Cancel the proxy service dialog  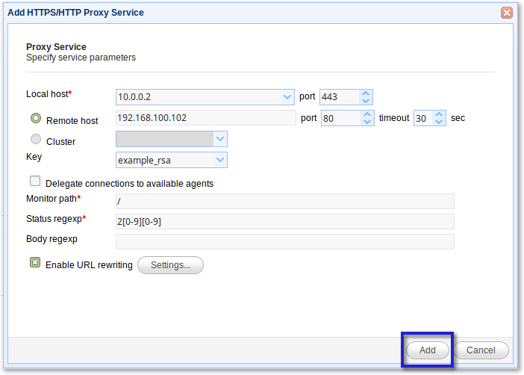[x=481, y=350]
